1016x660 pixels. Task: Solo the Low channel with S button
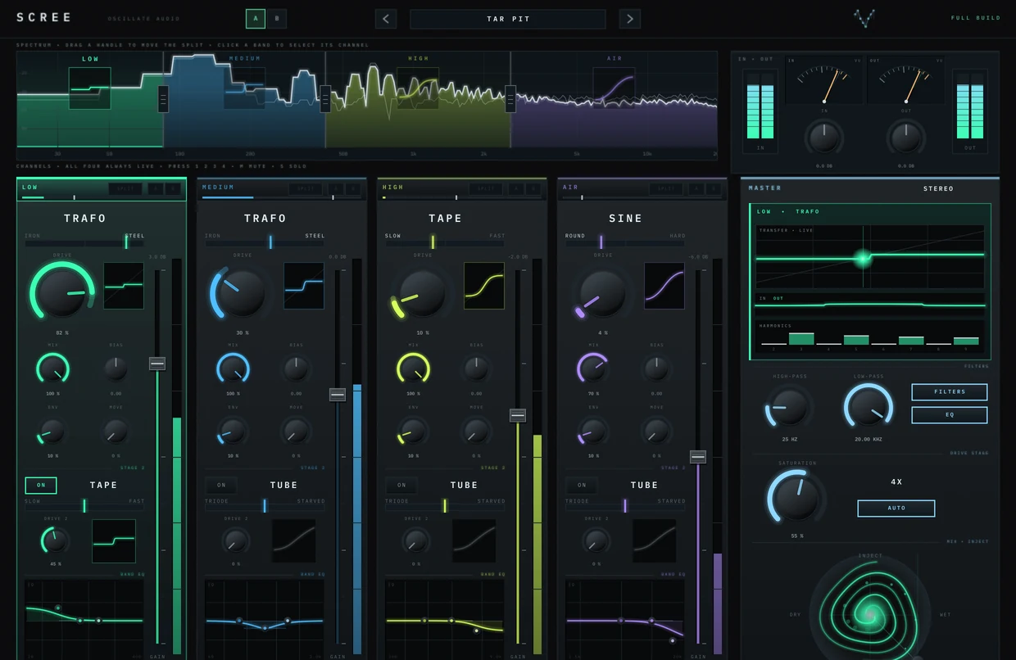click(x=173, y=188)
